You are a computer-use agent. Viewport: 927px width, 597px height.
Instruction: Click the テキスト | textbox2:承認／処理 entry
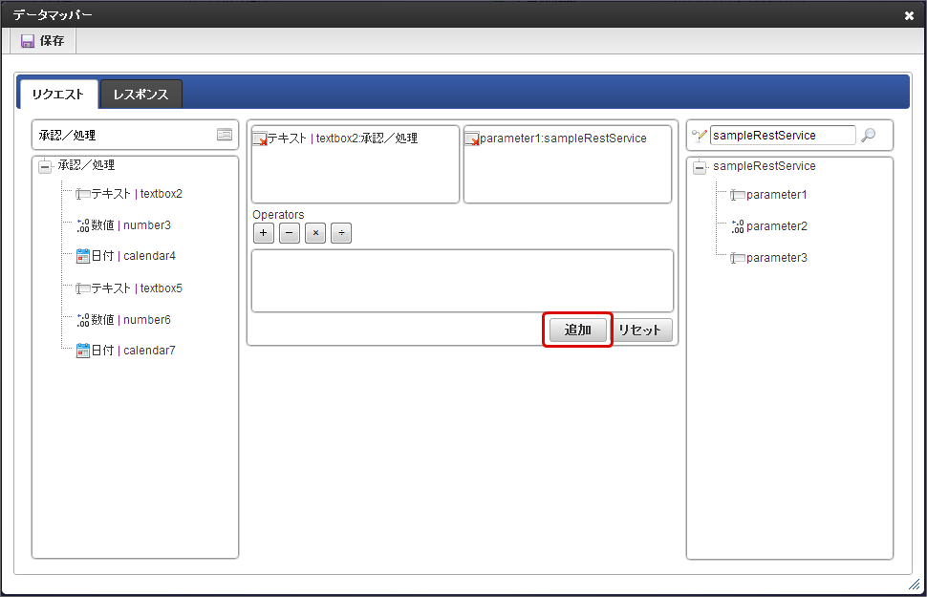pyautogui.click(x=343, y=139)
